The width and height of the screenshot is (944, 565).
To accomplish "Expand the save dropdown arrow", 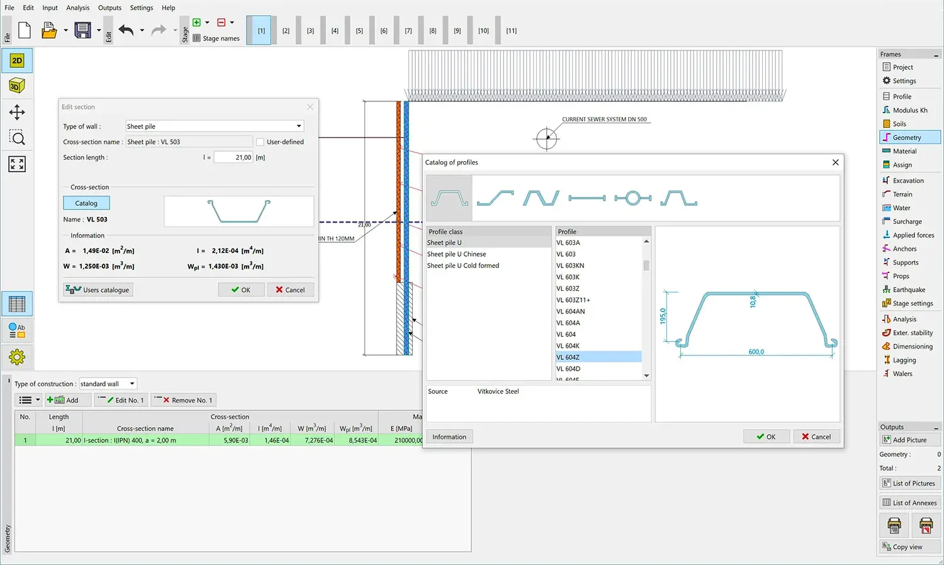I will 99,30.
